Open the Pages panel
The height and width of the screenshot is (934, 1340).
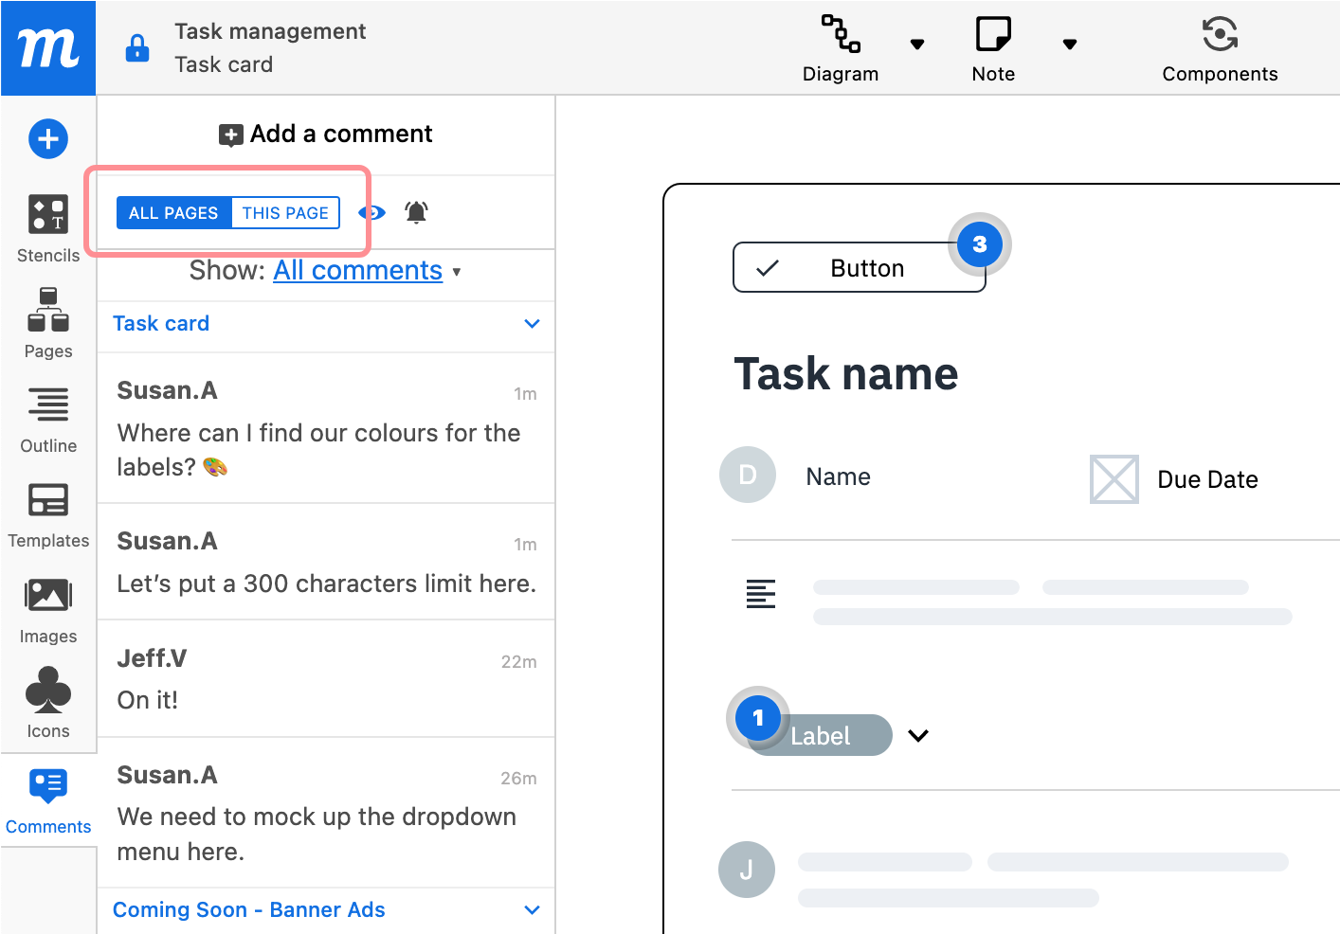pyautogui.click(x=48, y=323)
